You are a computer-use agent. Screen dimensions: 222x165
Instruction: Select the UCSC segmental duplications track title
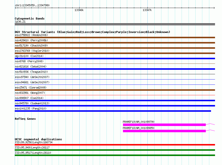[38, 139]
